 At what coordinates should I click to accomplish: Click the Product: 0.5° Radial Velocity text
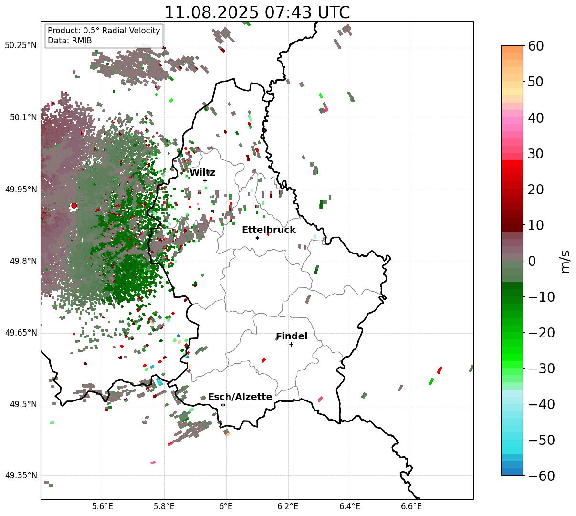104,31
